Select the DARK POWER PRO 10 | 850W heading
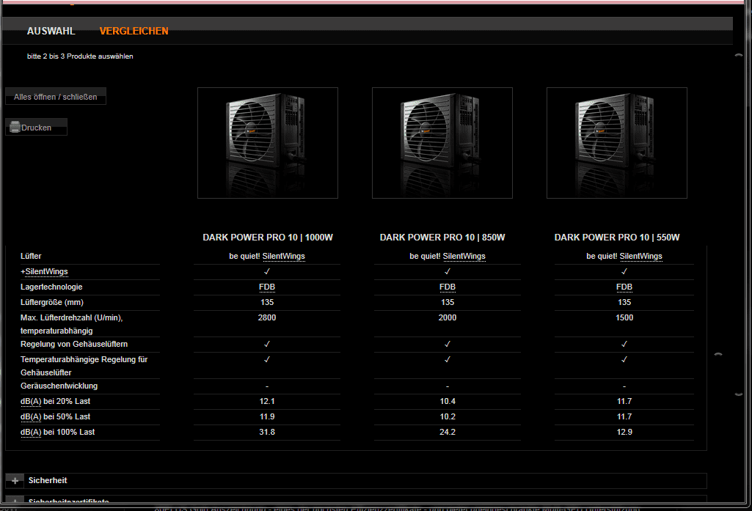752x511 pixels. pos(442,238)
